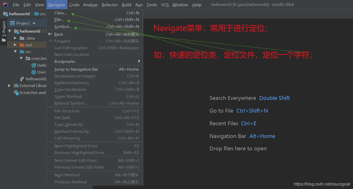
Task: Close the Navigate menu via its title
Action: [x=57, y=5]
